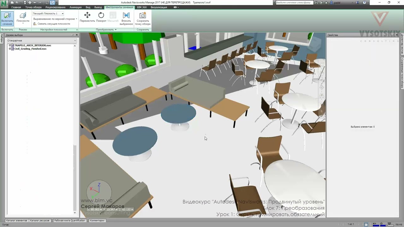Switch to the BIM 360 ribbon tab
Screen dimensions: 404x227
[x=142, y=7]
